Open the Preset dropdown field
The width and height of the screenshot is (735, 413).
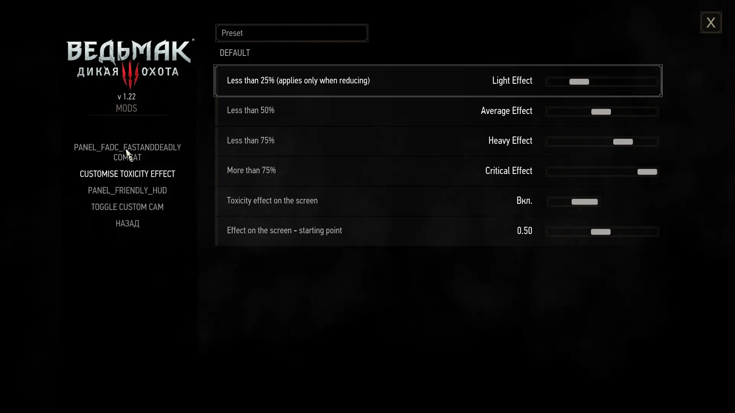[x=292, y=33]
